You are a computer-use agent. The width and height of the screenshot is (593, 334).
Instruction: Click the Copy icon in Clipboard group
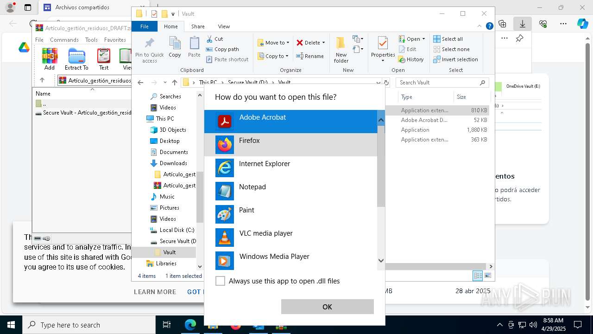click(x=175, y=47)
